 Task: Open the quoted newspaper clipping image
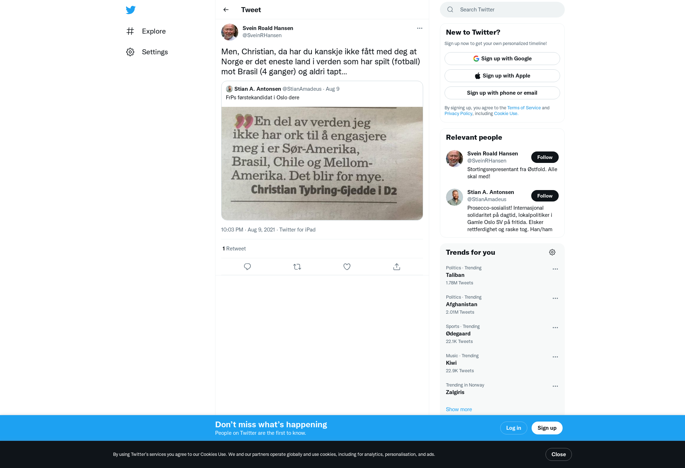click(322, 163)
